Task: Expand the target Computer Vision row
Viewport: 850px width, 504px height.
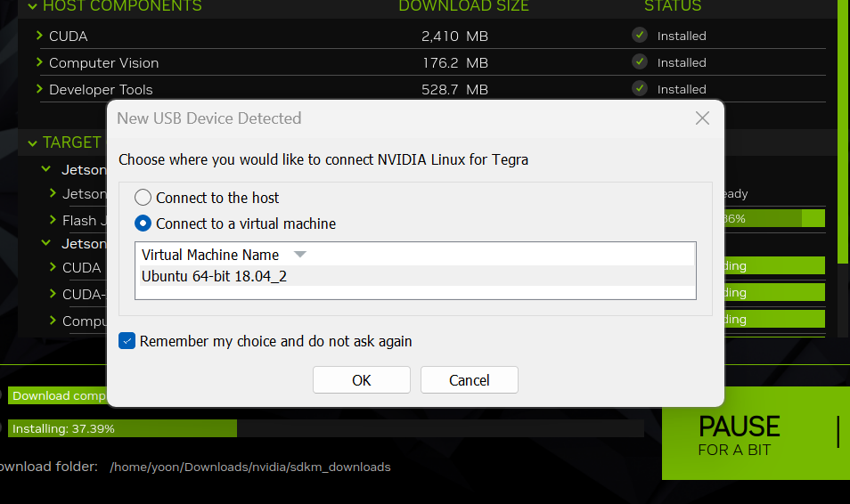Action: point(53,320)
